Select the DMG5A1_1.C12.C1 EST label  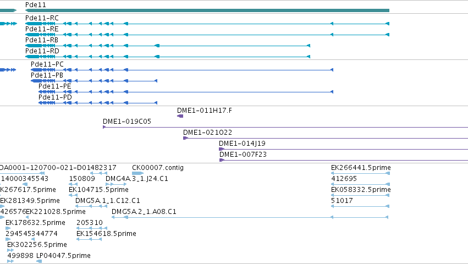pos(107,201)
